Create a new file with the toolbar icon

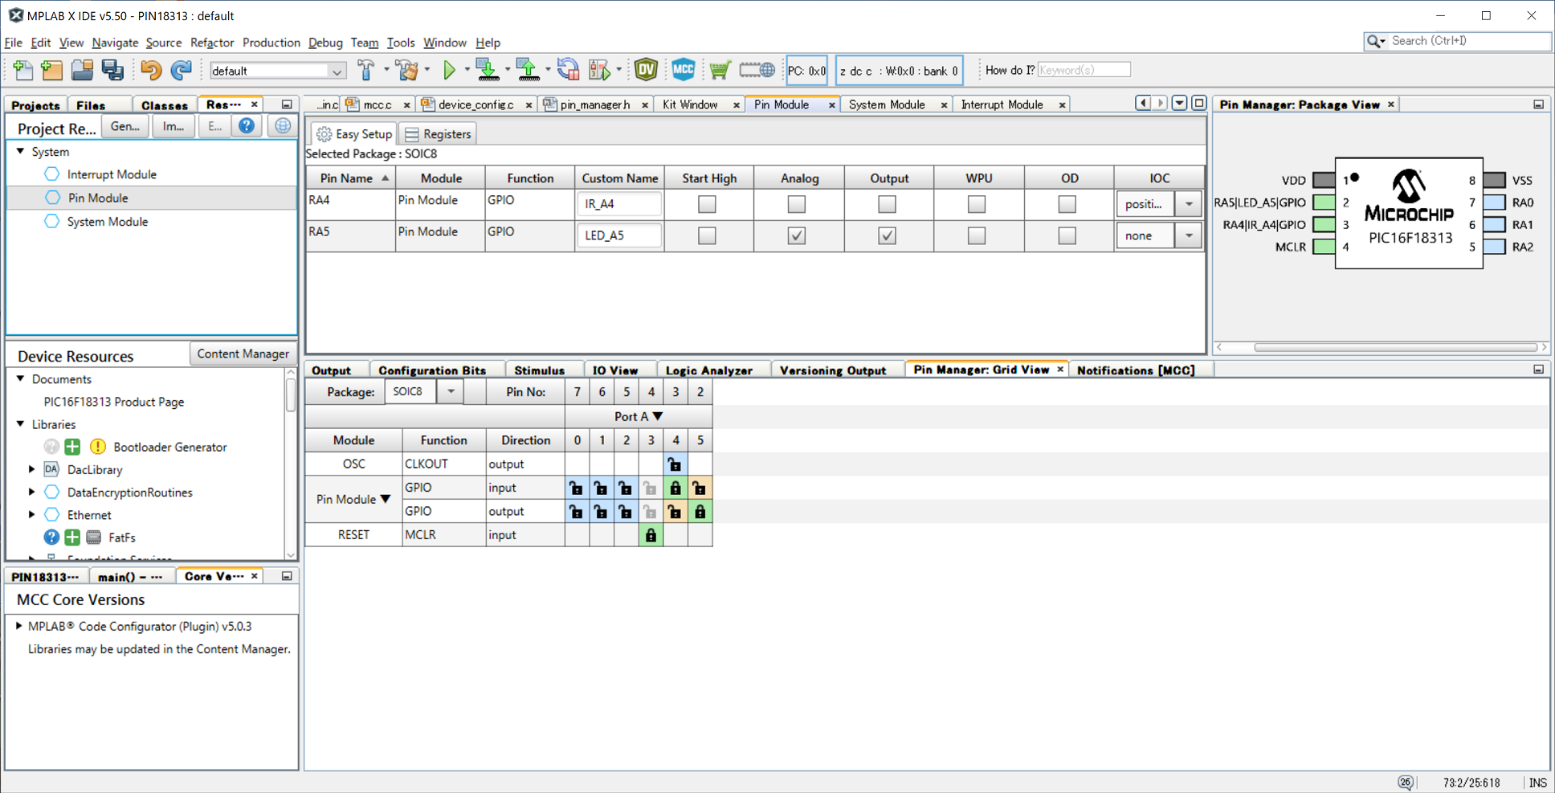(22, 71)
